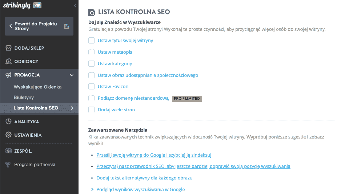This screenshot has height=194, width=341.
Task: Click the pie chart icon beside Analityka
Action: click(x=8, y=121)
